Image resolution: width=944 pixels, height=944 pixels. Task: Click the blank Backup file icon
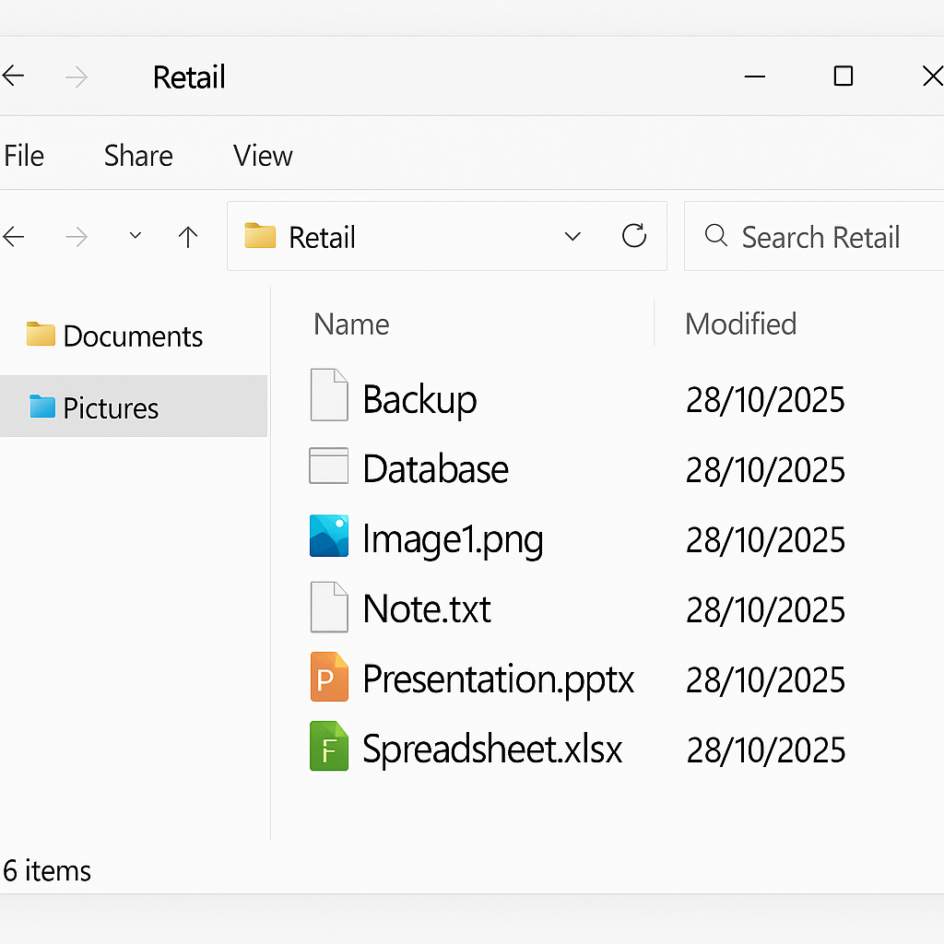[x=329, y=395]
